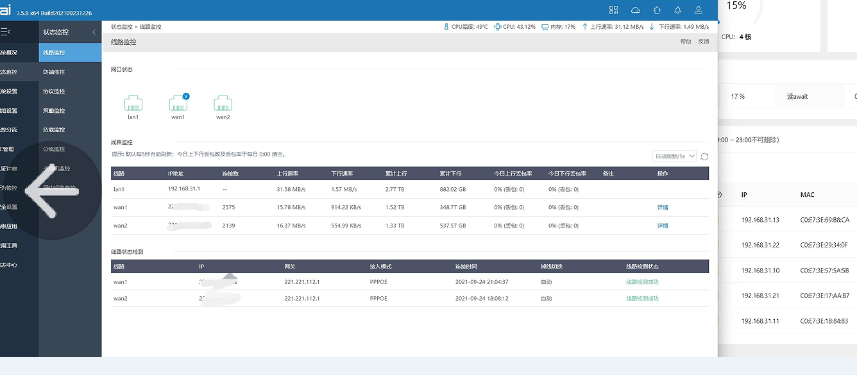Click the 读await tab in background window
Viewport: 857px width, 375px height.
pyautogui.click(x=797, y=97)
